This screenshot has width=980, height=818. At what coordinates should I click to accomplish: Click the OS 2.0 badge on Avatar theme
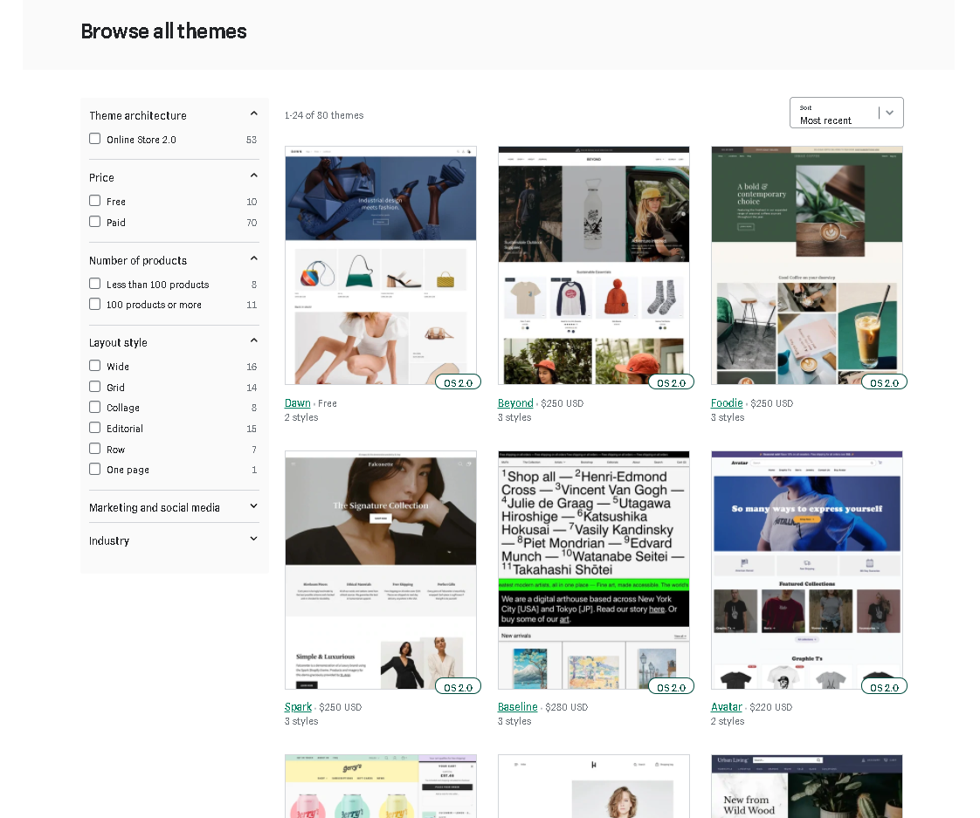point(884,686)
